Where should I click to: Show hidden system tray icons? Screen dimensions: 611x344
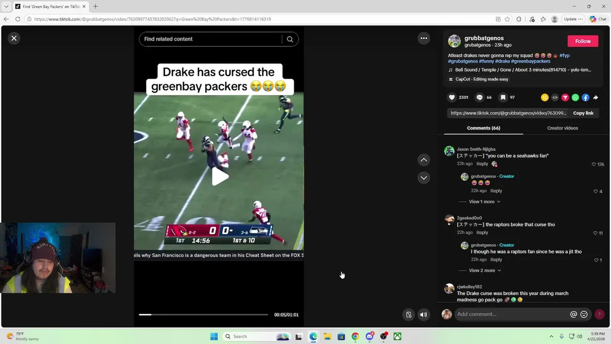(x=551, y=336)
